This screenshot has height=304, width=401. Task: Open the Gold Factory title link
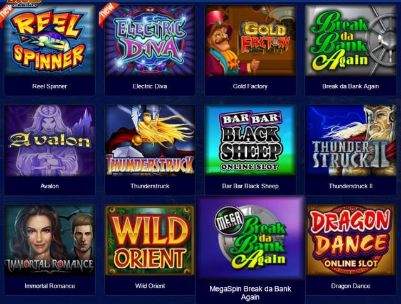coord(250,86)
